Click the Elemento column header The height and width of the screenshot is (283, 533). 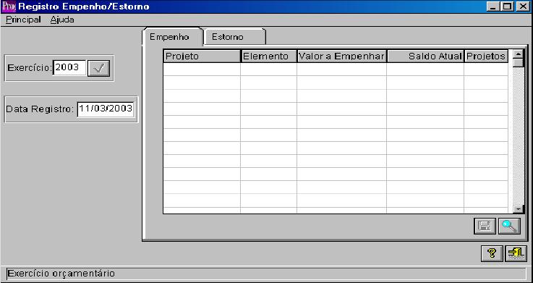268,56
